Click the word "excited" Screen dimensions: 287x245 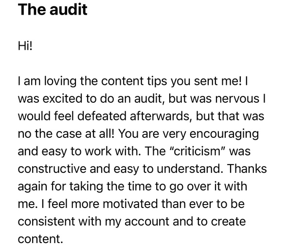(62, 98)
